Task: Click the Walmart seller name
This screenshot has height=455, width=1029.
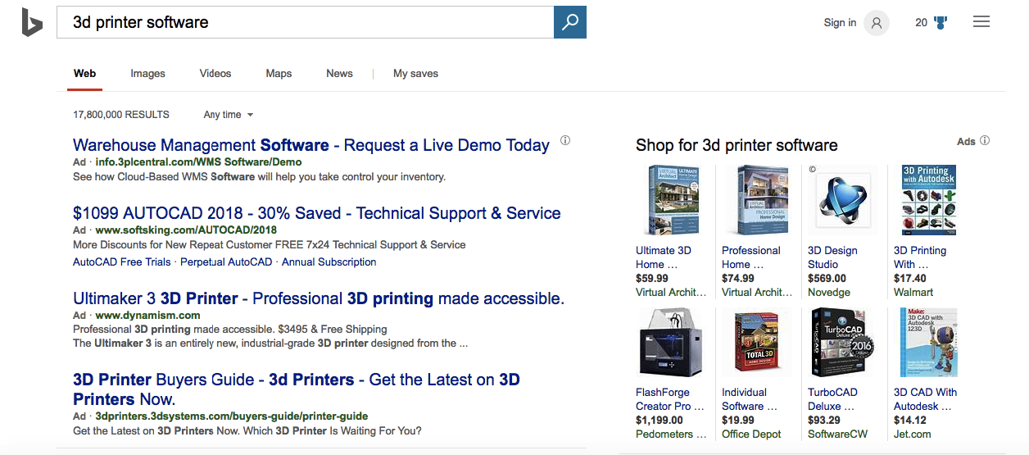Action: coord(913,293)
